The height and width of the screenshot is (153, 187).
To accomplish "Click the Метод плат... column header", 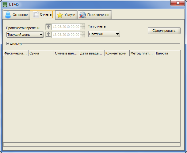I will click(142, 53).
